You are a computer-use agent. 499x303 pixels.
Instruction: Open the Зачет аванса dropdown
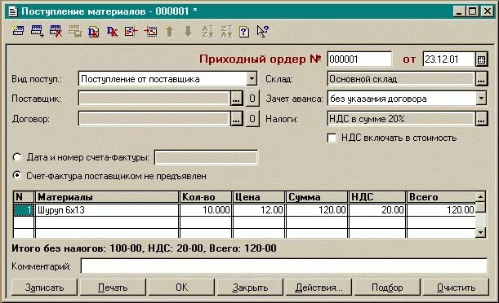[x=481, y=99]
